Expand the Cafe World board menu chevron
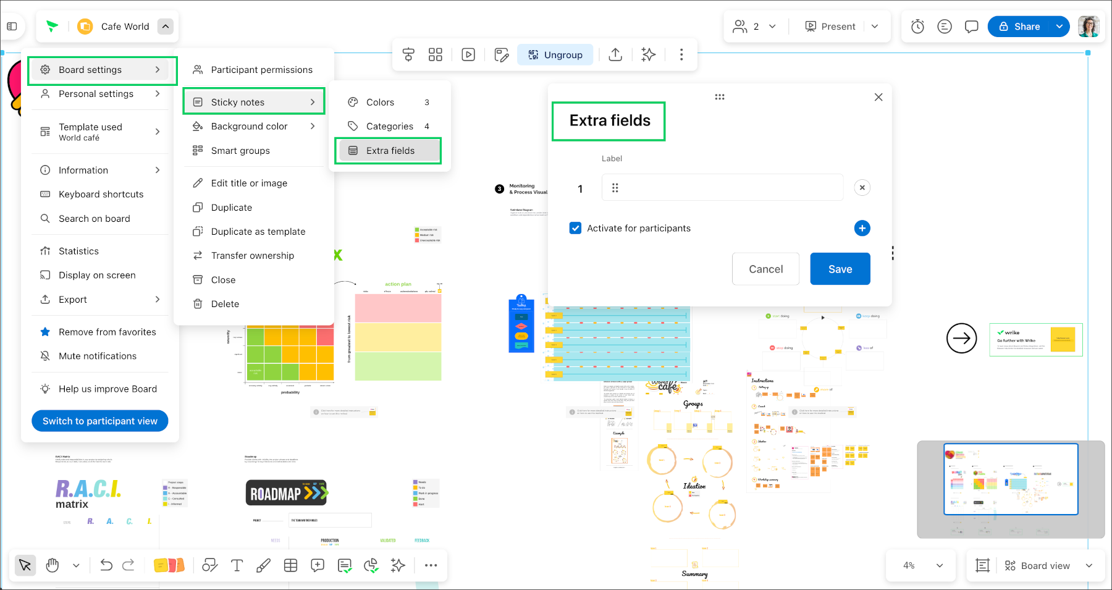 [165, 27]
